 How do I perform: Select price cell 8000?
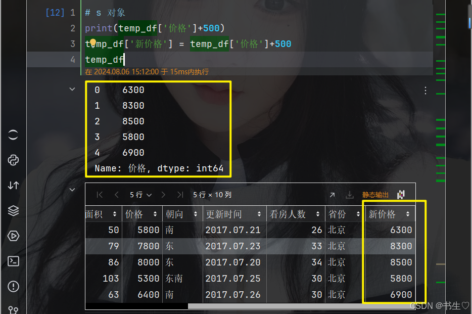pos(142,262)
